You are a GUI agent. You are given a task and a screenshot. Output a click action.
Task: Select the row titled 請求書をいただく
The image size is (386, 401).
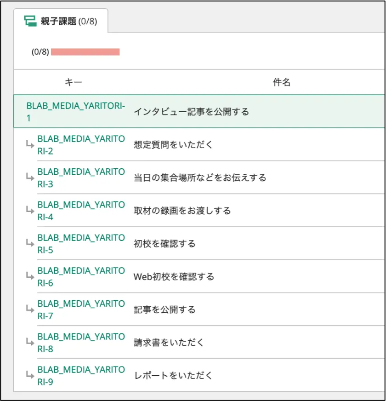(x=211, y=343)
